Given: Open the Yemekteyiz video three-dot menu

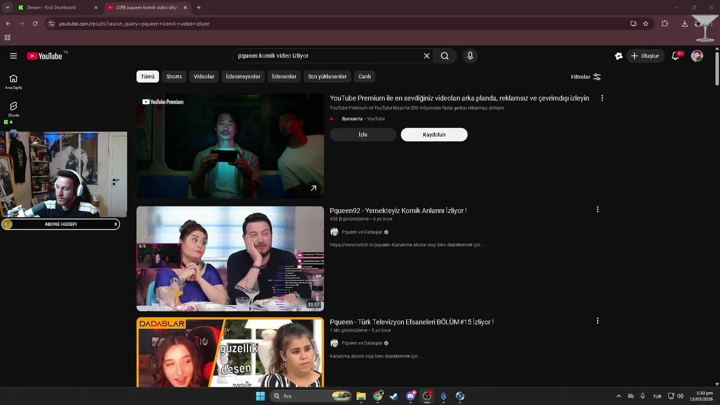Looking at the screenshot, I should point(597,209).
